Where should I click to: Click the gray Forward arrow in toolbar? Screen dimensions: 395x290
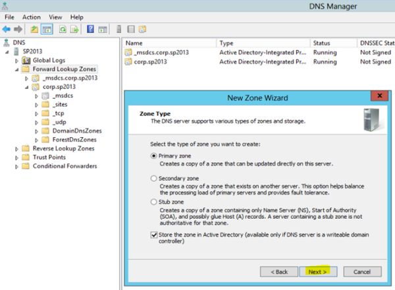point(18,29)
